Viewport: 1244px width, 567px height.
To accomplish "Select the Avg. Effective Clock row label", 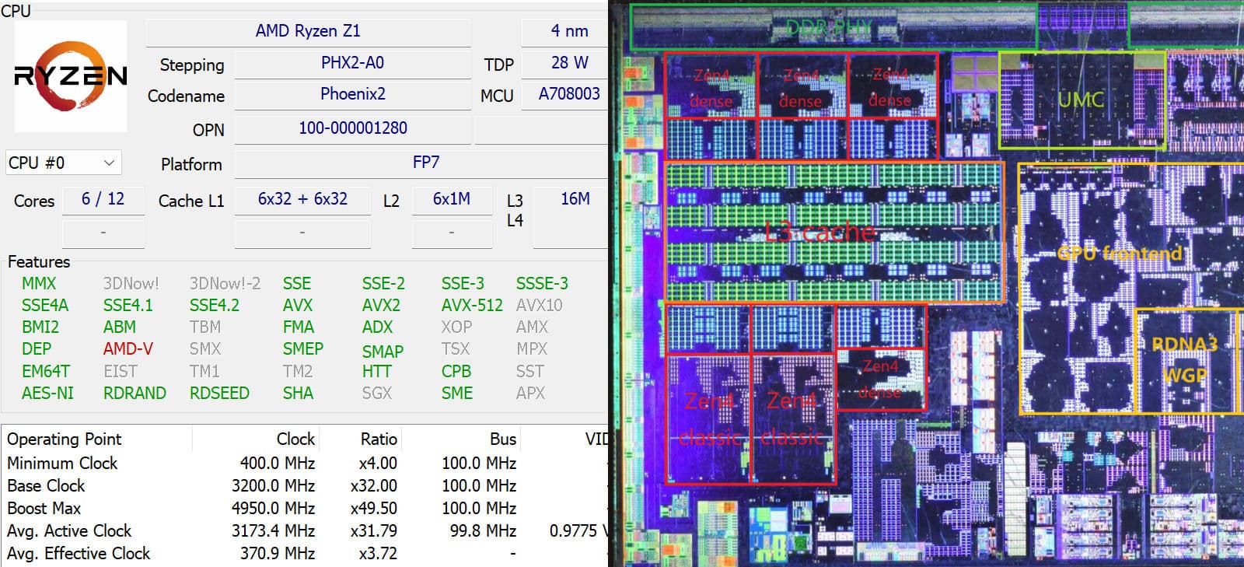I will 79,554.
